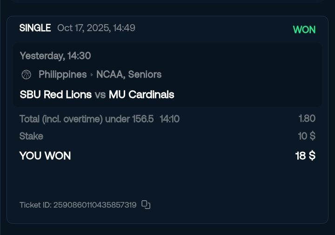The width and height of the screenshot is (335, 235).
Task: Copy the ticket ID using the copy icon
Action: 146,204
